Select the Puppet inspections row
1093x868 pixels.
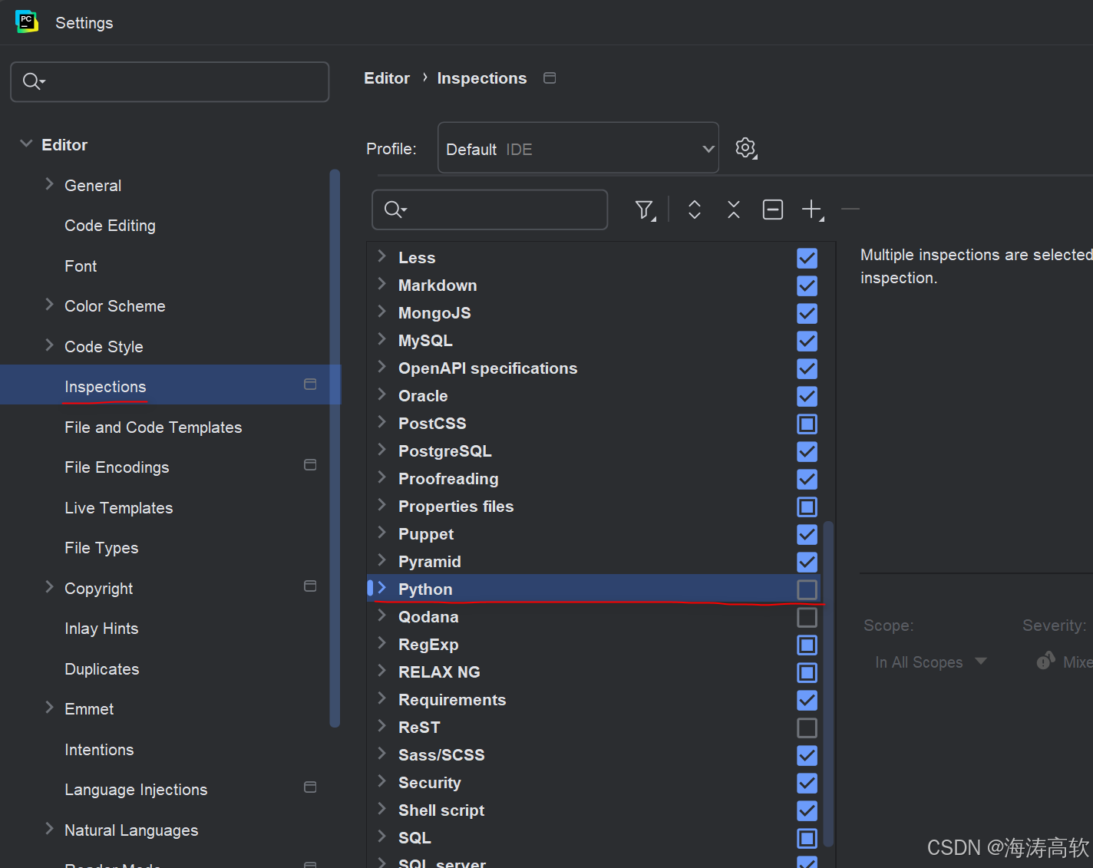click(x=595, y=534)
